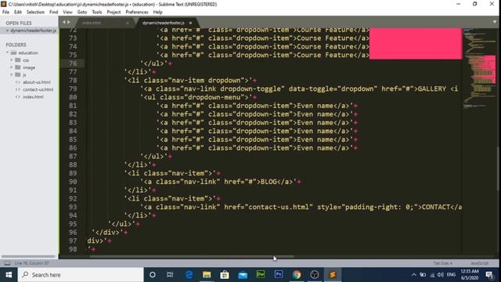Open Photoshop from the taskbar
Screen dimensions: 501x282
coord(279,275)
